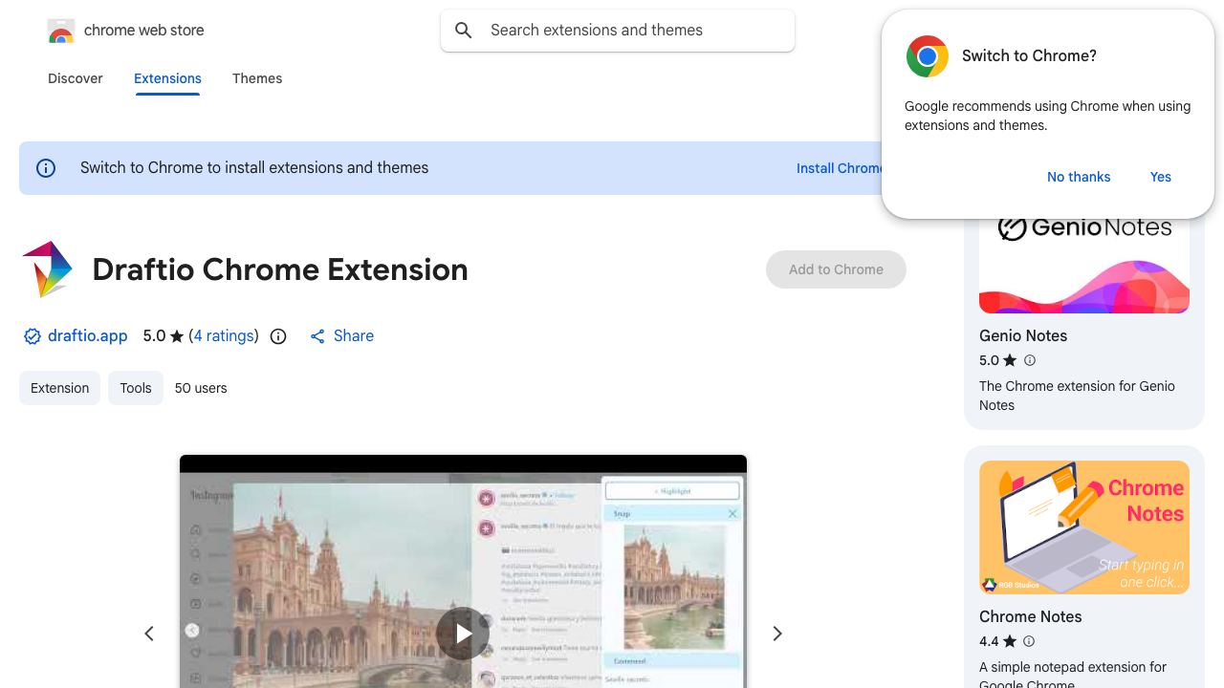Click the Add to Chrome button
1224x688 pixels.
pyautogui.click(x=836, y=269)
